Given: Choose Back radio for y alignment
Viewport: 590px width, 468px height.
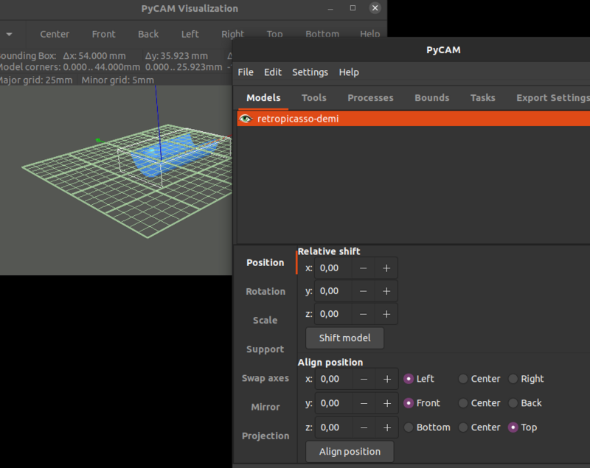Looking at the screenshot, I should pyautogui.click(x=513, y=403).
